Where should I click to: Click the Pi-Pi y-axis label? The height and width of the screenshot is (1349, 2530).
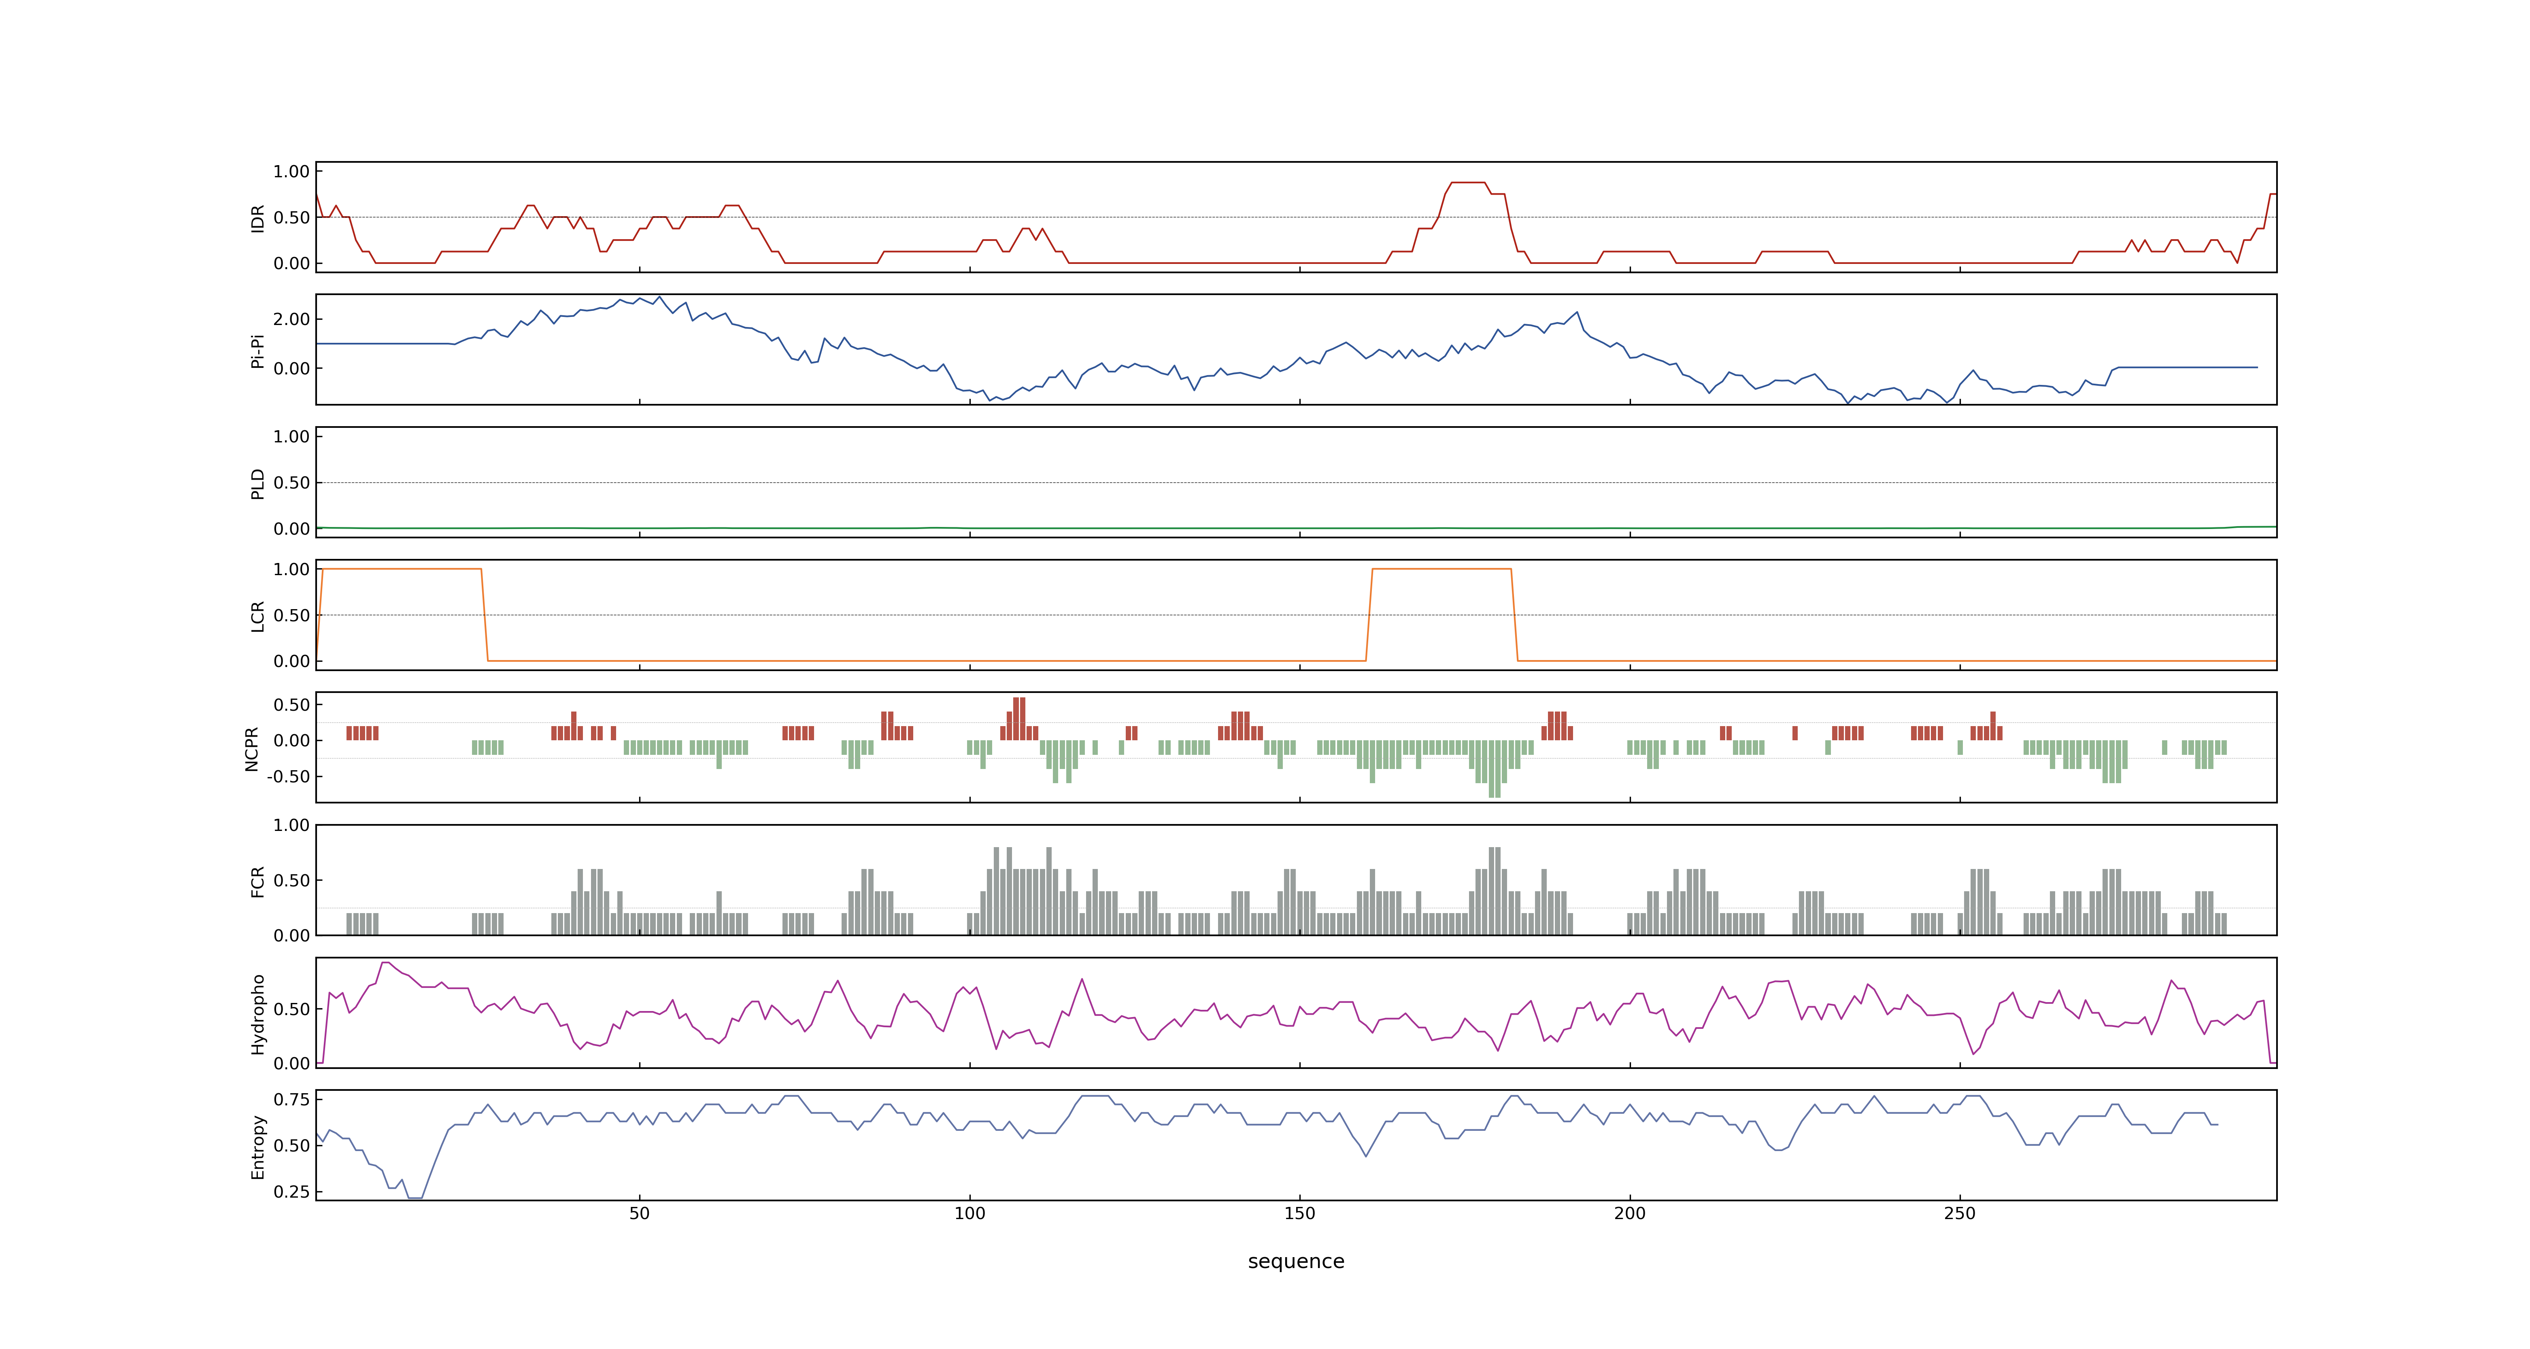[257, 351]
